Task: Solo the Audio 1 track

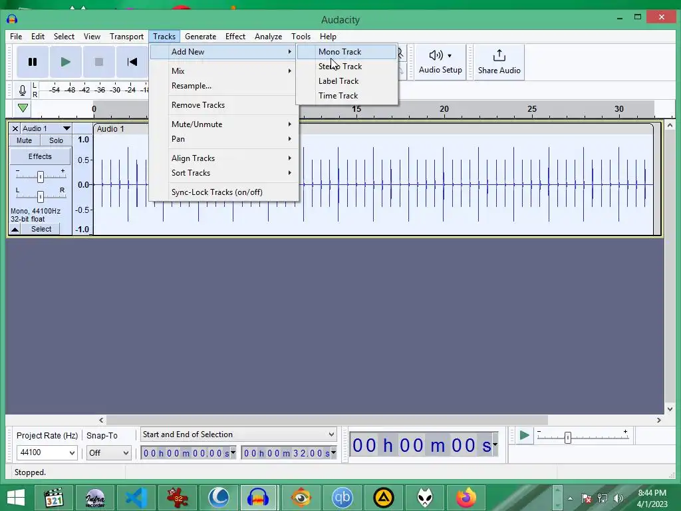Action: 56,140
